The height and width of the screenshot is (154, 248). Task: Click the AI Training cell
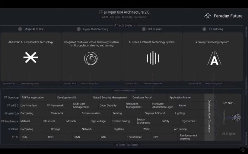[x=189, y=129]
